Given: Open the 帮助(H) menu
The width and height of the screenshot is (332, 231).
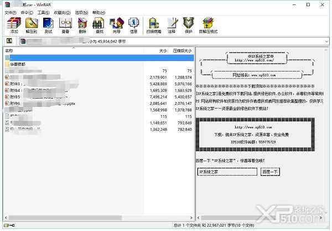Looking at the screenshot, I should tap(98, 13).
